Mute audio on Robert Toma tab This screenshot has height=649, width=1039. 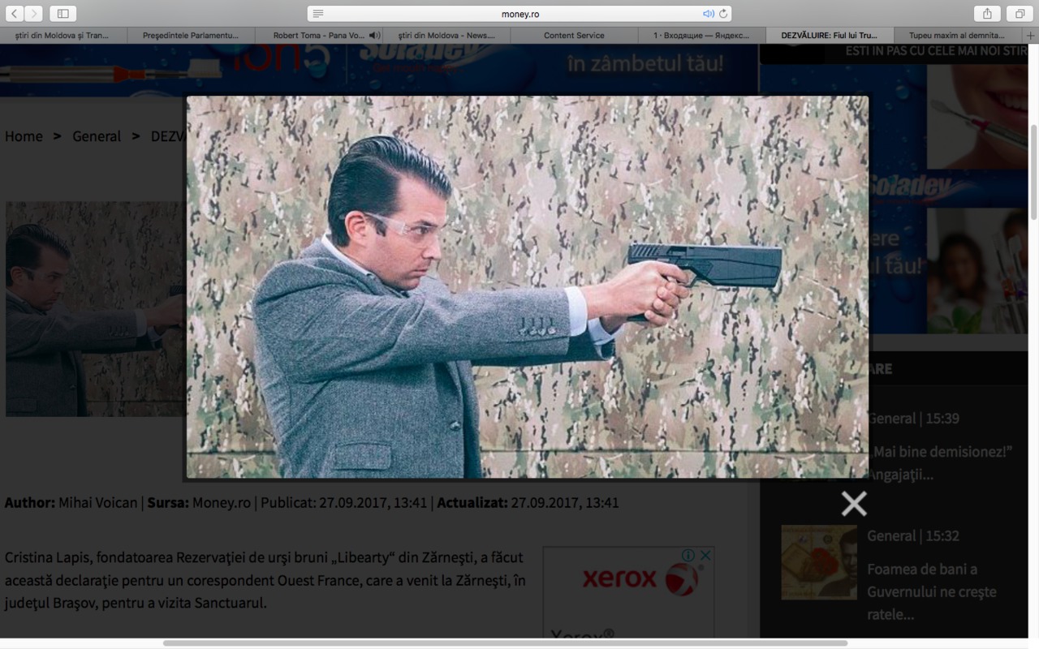374,36
